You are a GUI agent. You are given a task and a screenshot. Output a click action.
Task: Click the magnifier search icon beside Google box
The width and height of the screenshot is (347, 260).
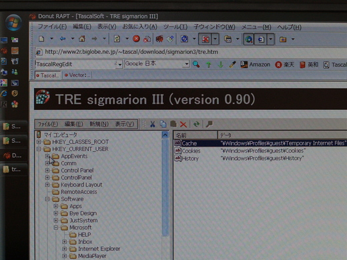coord(196,64)
